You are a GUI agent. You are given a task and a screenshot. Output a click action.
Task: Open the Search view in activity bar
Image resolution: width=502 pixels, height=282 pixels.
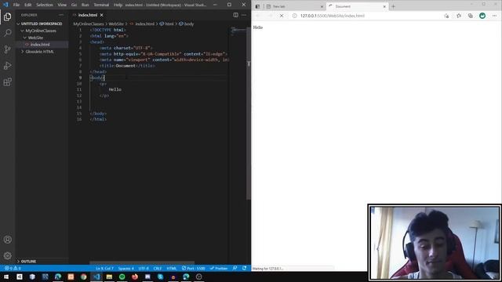[7, 33]
